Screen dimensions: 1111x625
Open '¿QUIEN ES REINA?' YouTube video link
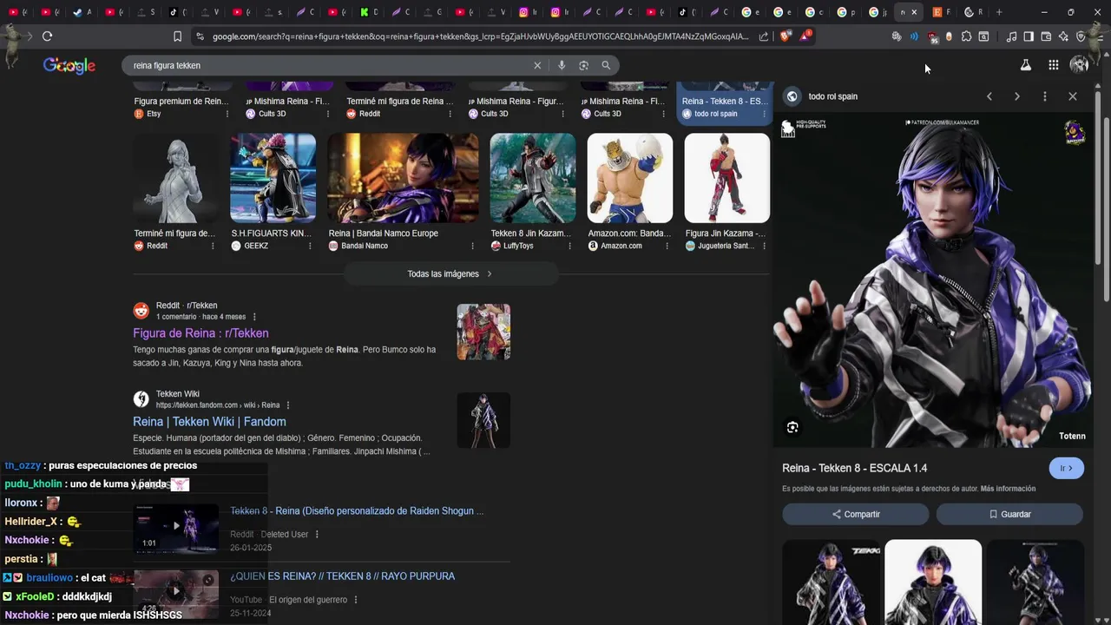point(342,576)
